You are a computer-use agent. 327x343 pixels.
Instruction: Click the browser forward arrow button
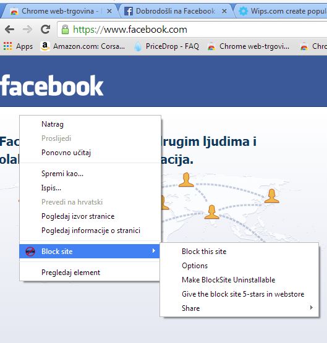(x=28, y=29)
